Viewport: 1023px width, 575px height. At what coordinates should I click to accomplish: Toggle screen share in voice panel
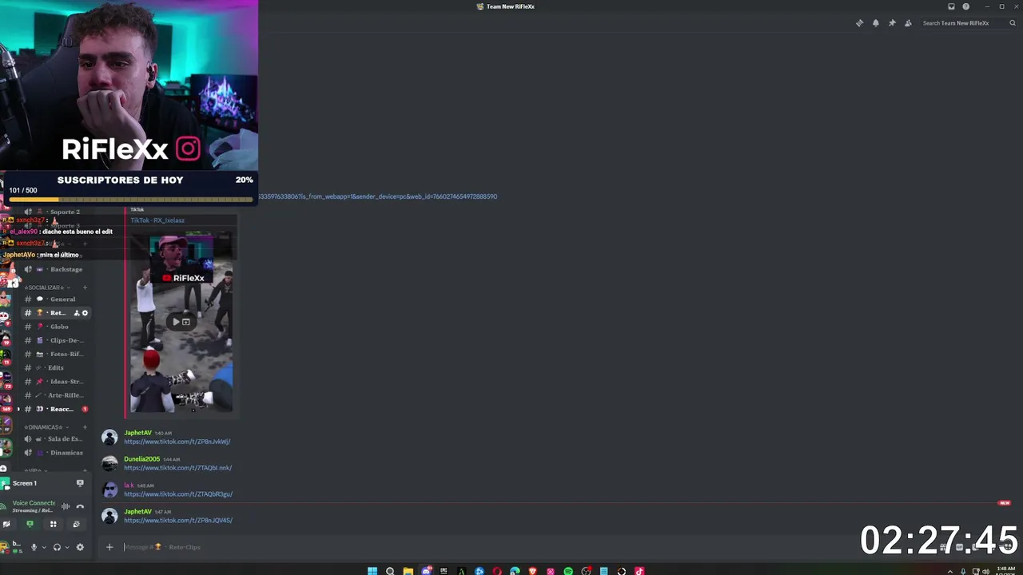pos(30,524)
